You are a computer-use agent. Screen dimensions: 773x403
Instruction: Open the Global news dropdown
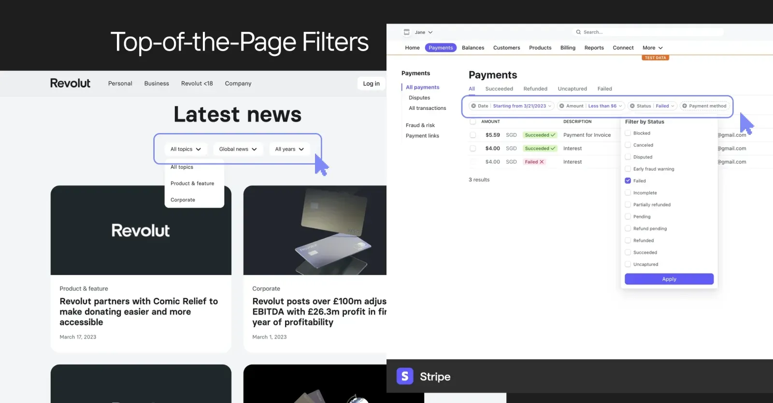click(x=238, y=149)
